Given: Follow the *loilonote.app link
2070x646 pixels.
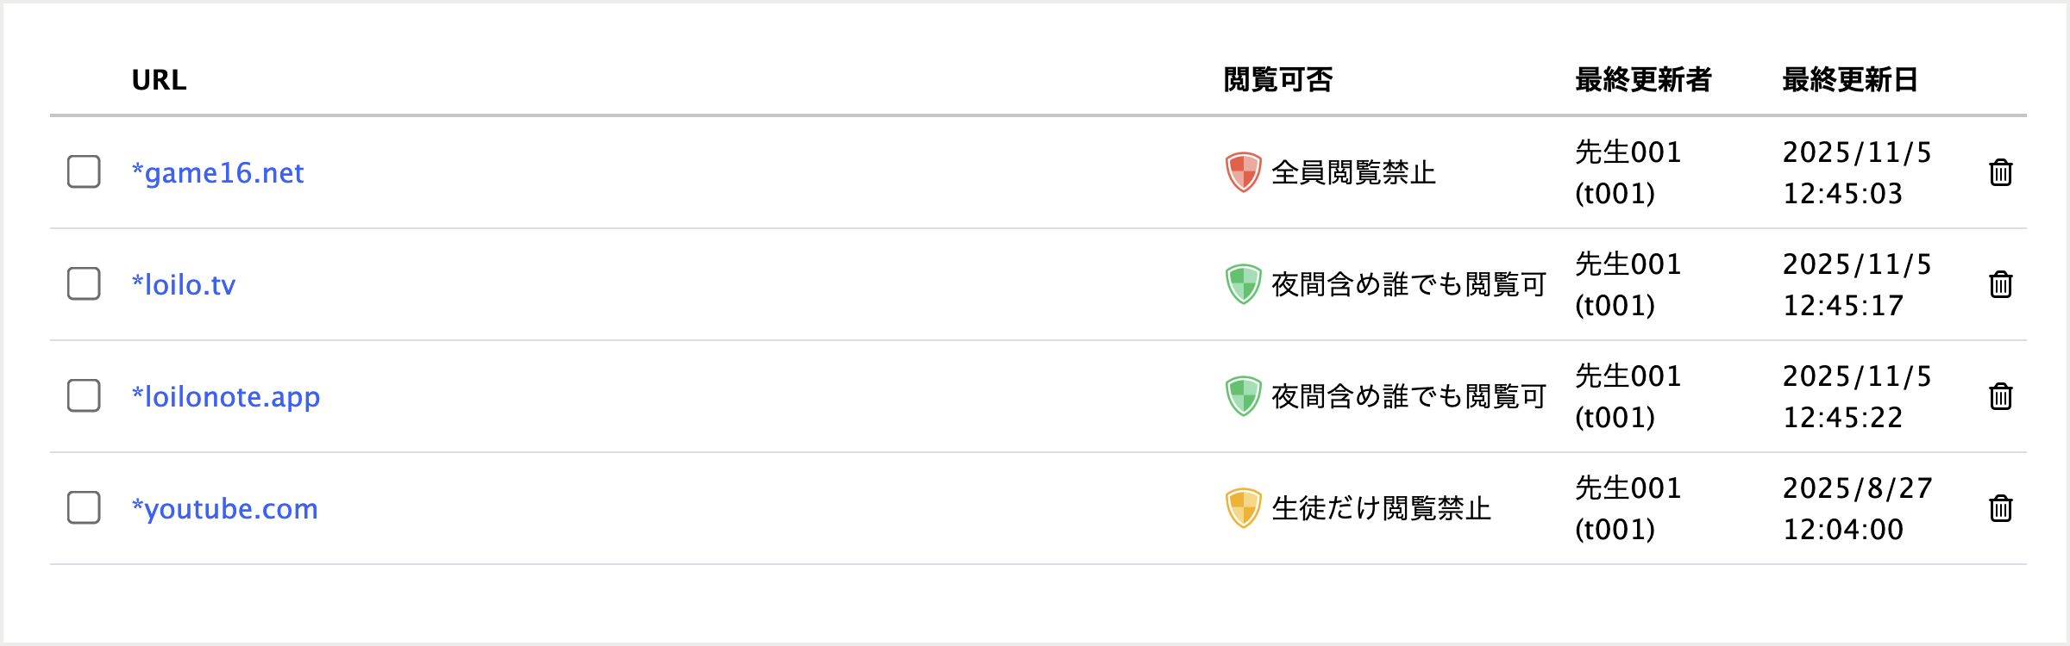Looking at the screenshot, I should 225,397.
